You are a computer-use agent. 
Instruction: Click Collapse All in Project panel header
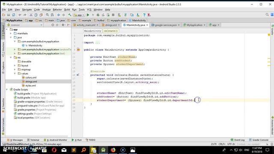57,25
